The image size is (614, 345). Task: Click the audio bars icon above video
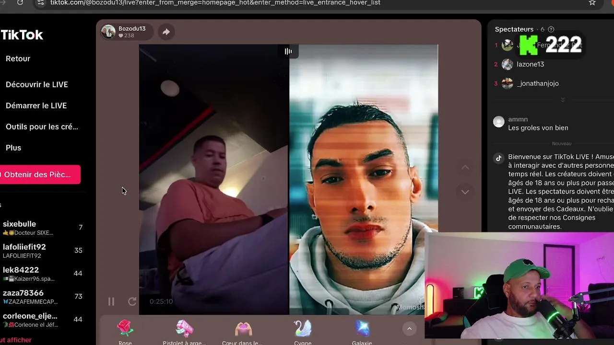[288, 51]
